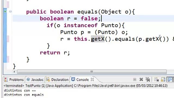
Task: Click the Problems tab icon
Action: tap(6, 79)
